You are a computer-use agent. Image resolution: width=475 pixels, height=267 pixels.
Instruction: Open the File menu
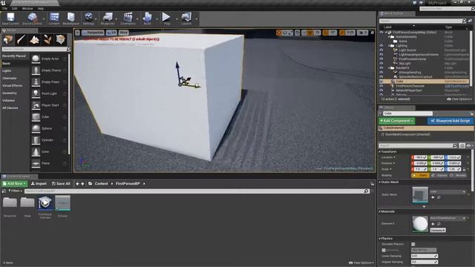coord(4,8)
